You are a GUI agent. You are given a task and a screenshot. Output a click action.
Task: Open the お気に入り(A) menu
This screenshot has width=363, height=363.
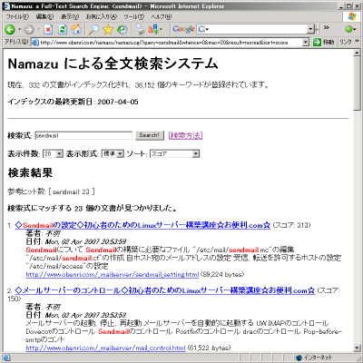[102, 16]
